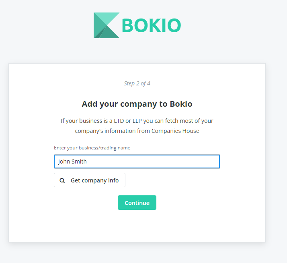Click the word 'Smith' in the input
287x263 pixels.
coord(79,162)
